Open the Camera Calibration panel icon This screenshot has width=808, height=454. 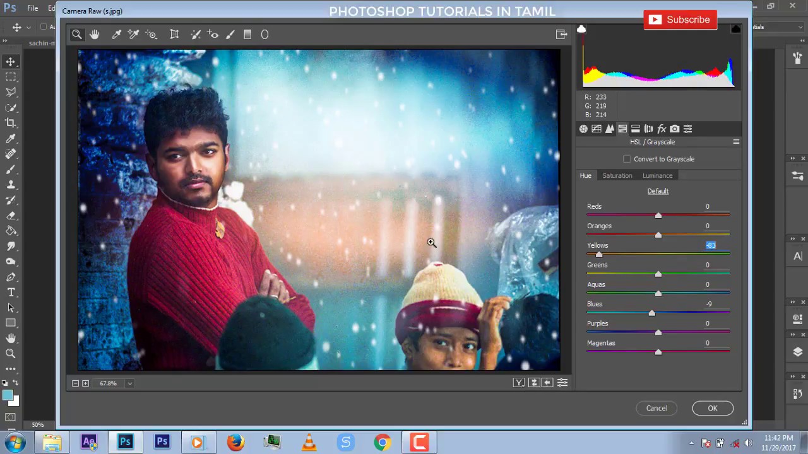(x=675, y=129)
